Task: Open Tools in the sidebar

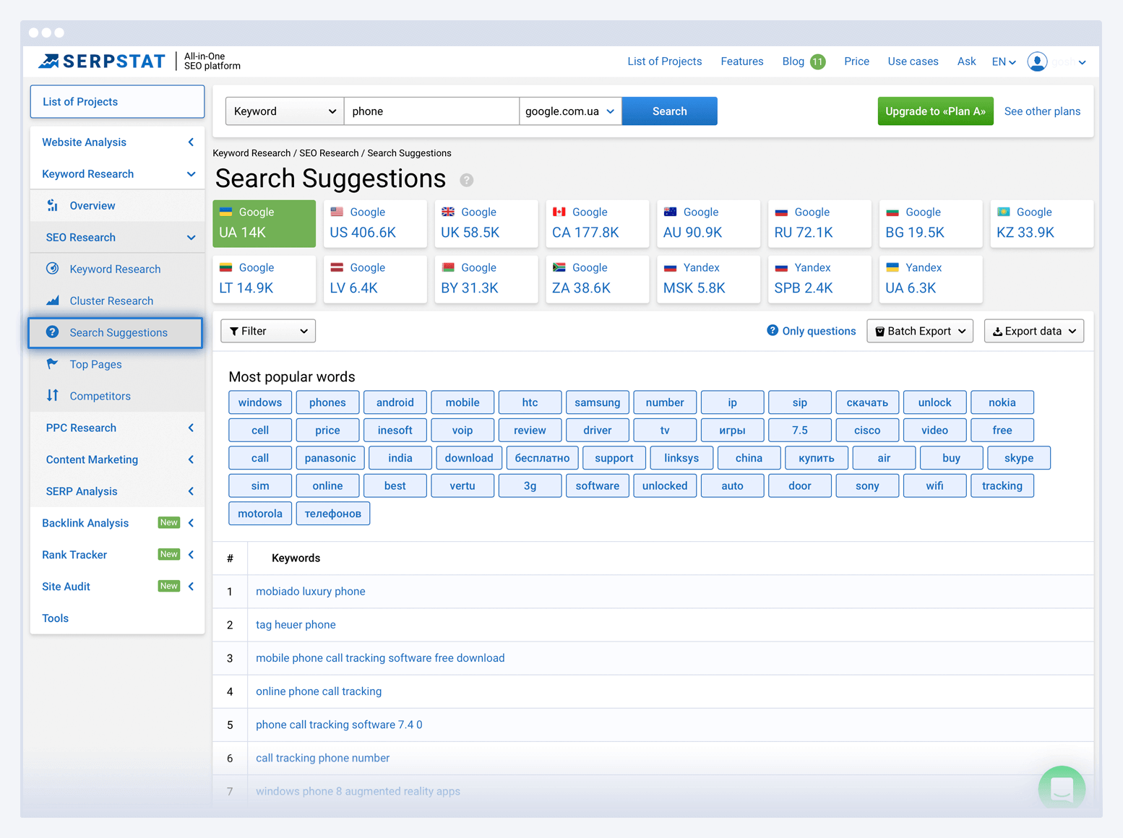Action: pyautogui.click(x=56, y=618)
